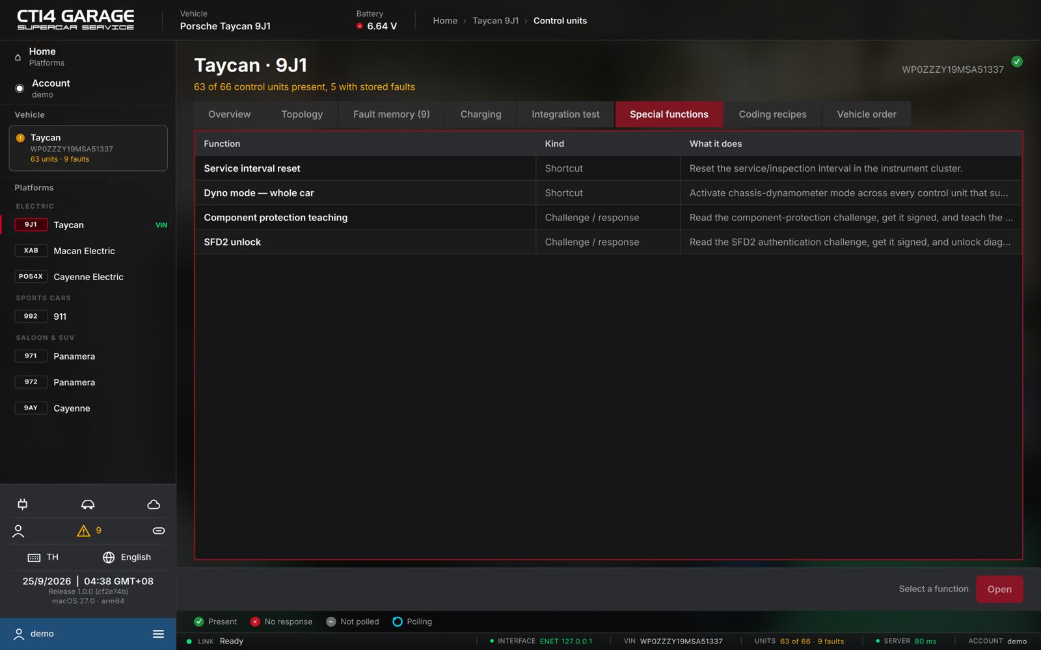Click the grey Not polled legend icon
The width and height of the screenshot is (1041, 650).
pyautogui.click(x=331, y=622)
